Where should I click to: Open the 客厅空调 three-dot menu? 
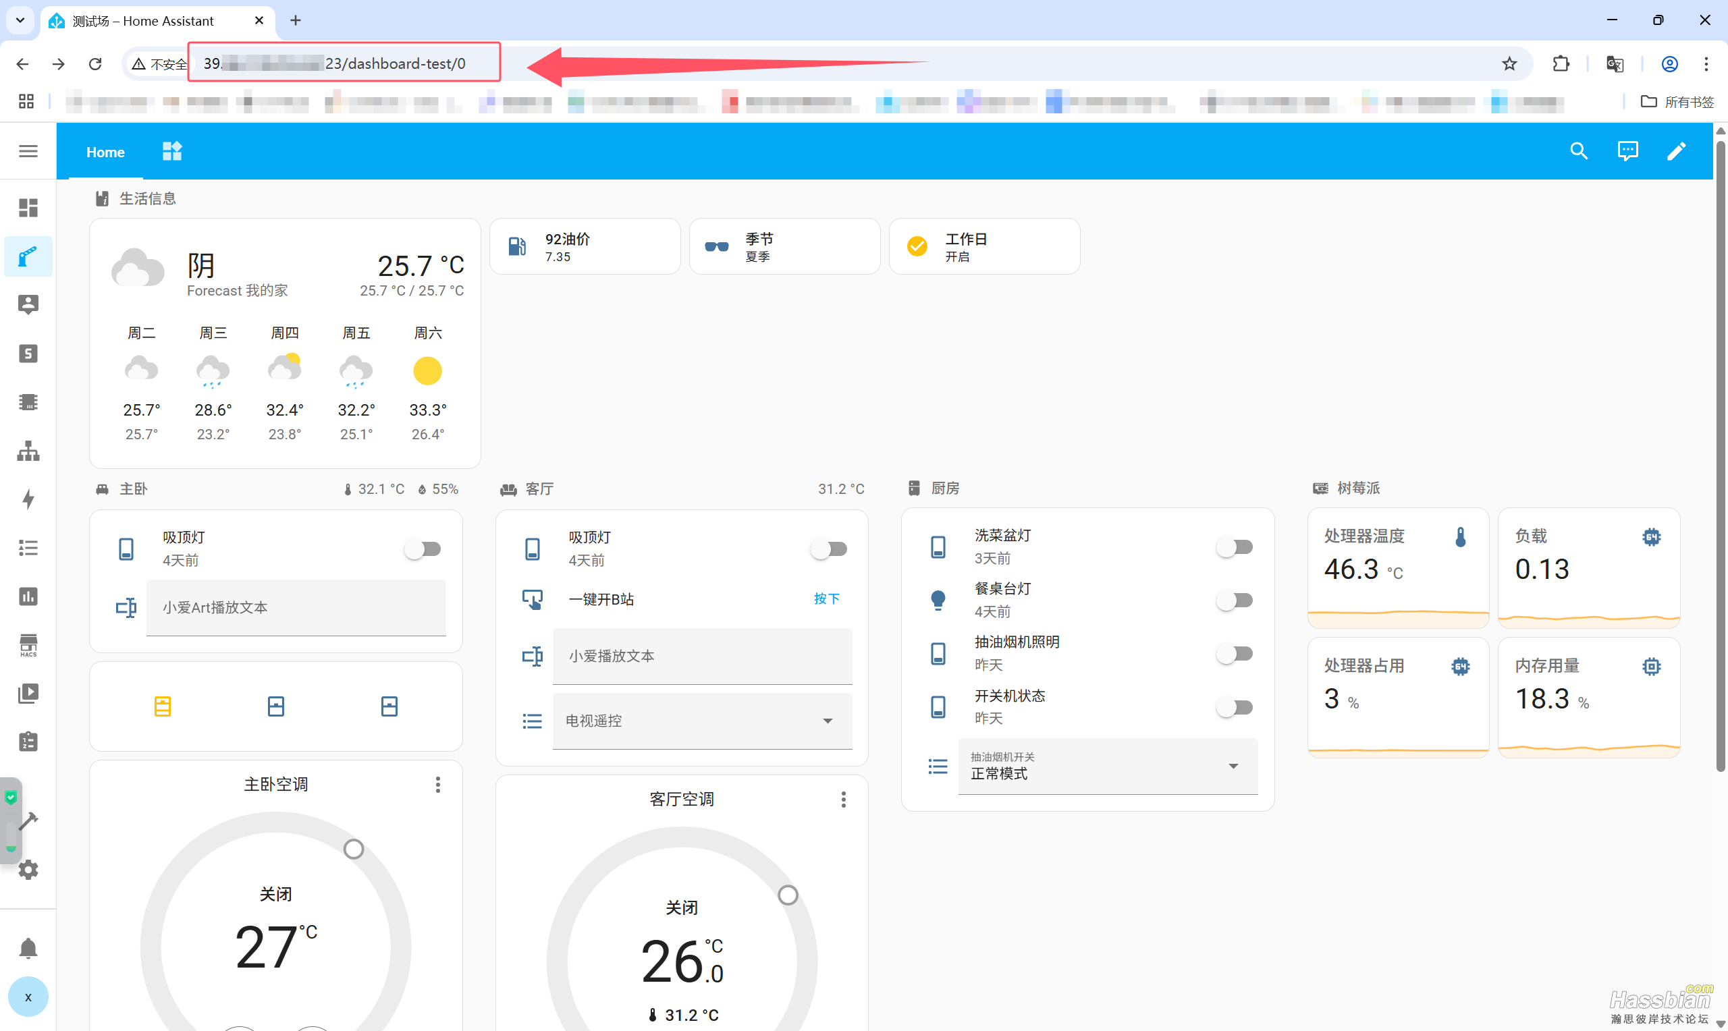pos(844,799)
